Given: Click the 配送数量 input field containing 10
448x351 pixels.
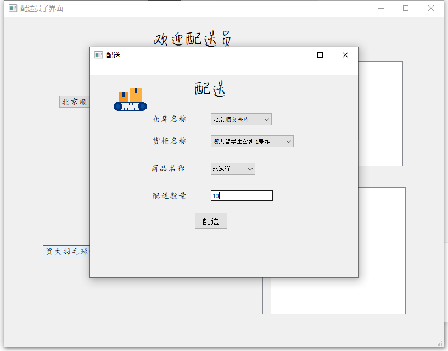Looking at the screenshot, I should click(242, 196).
